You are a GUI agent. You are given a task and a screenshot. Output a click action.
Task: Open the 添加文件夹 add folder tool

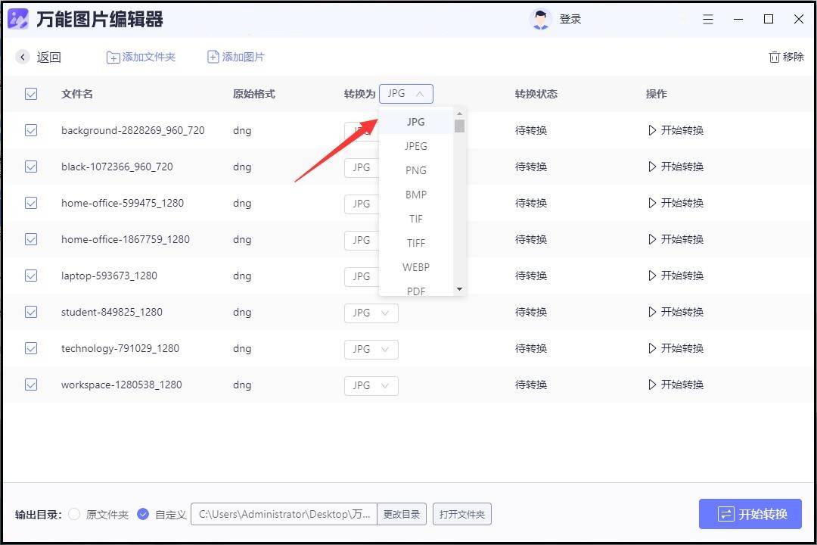coord(141,57)
